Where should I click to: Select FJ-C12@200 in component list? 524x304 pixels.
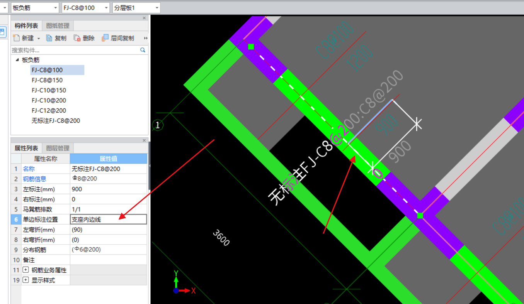(49, 110)
